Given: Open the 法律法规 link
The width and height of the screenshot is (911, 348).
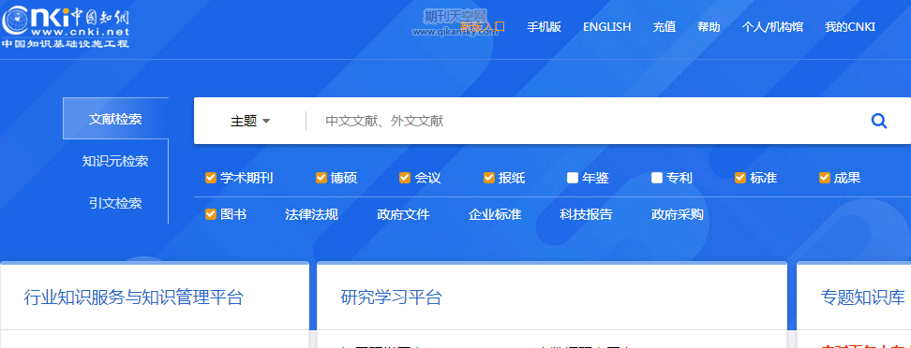Looking at the screenshot, I should coord(311,214).
